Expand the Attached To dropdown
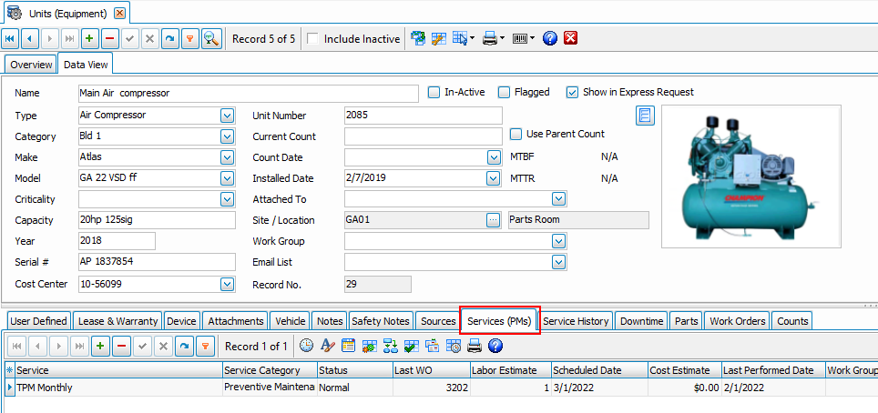878x413 pixels. (x=558, y=199)
